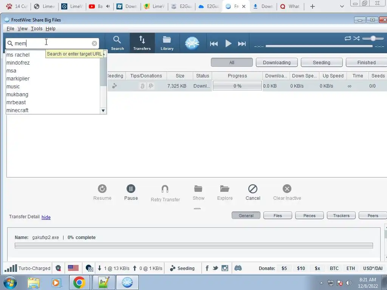Sort transfers by Size column

pyautogui.click(x=180, y=76)
